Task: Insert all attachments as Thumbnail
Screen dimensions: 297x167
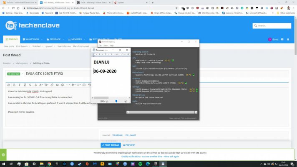Action: (118, 135)
